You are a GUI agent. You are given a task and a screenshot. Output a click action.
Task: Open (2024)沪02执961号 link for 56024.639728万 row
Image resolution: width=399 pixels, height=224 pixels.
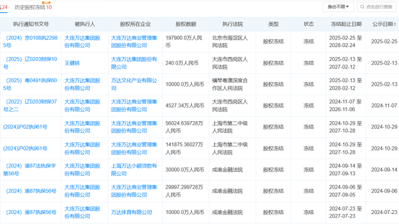point(25,127)
